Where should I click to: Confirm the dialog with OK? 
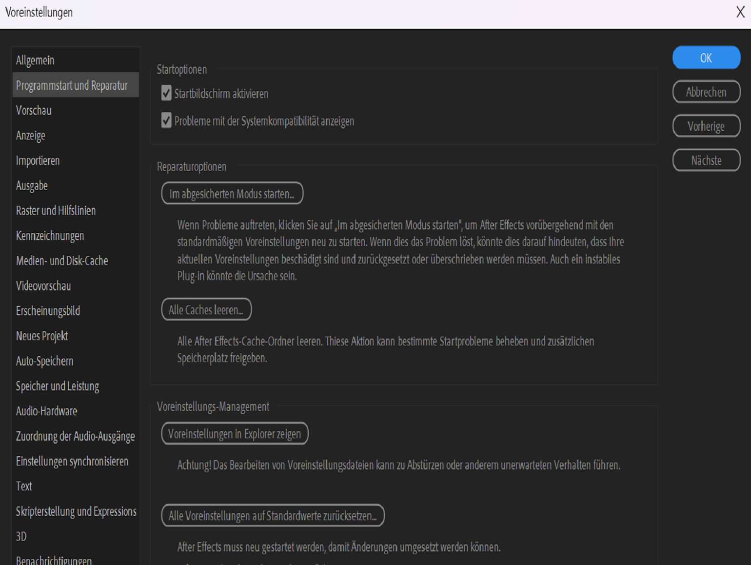(x=706, y=58)
